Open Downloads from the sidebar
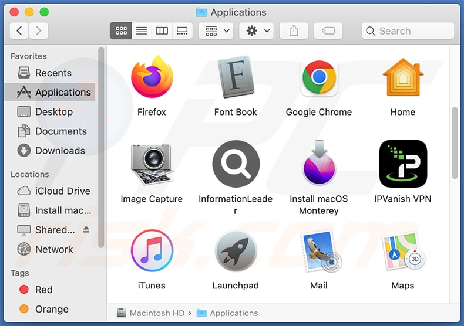This screenshot has height=326, width=464. pyautogui.click(x=51, y=151)
